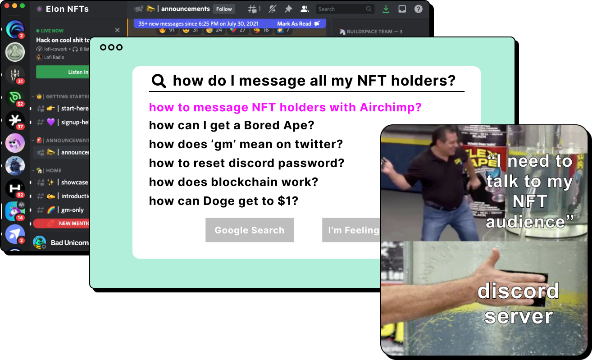Select the green spiral server with 52 badge
This screenshot has height=360, width=592.
[15, 97]
